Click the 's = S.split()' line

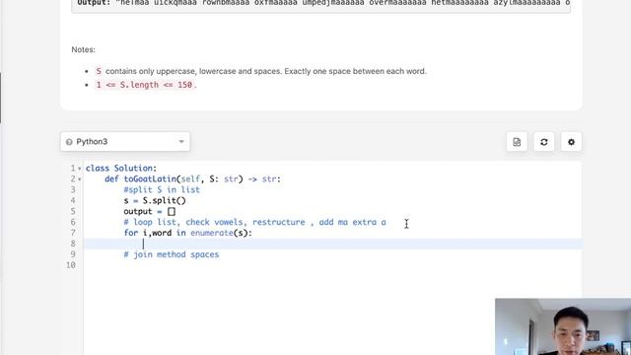[155, 201]
